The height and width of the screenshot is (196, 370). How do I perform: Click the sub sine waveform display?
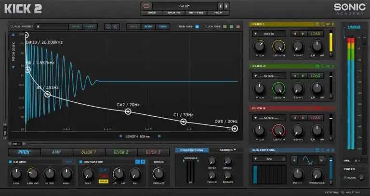click(308, 160)
